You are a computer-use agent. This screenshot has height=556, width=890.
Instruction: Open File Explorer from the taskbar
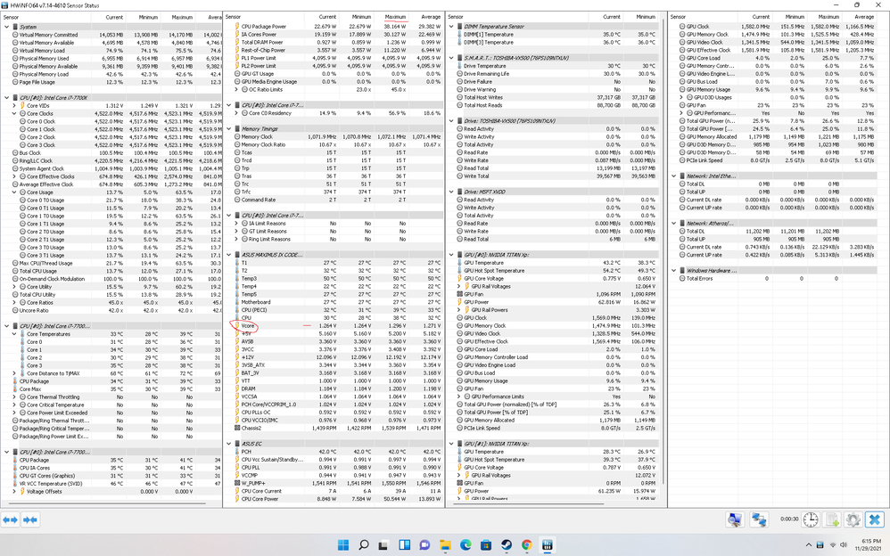tap(445, 545)
